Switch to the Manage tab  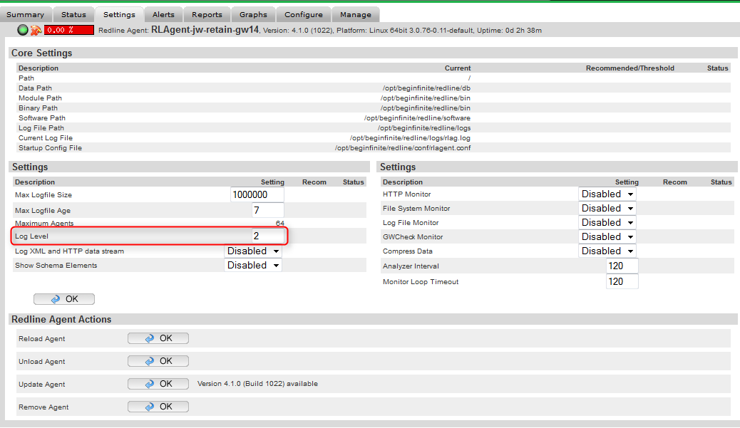[356, 15]
